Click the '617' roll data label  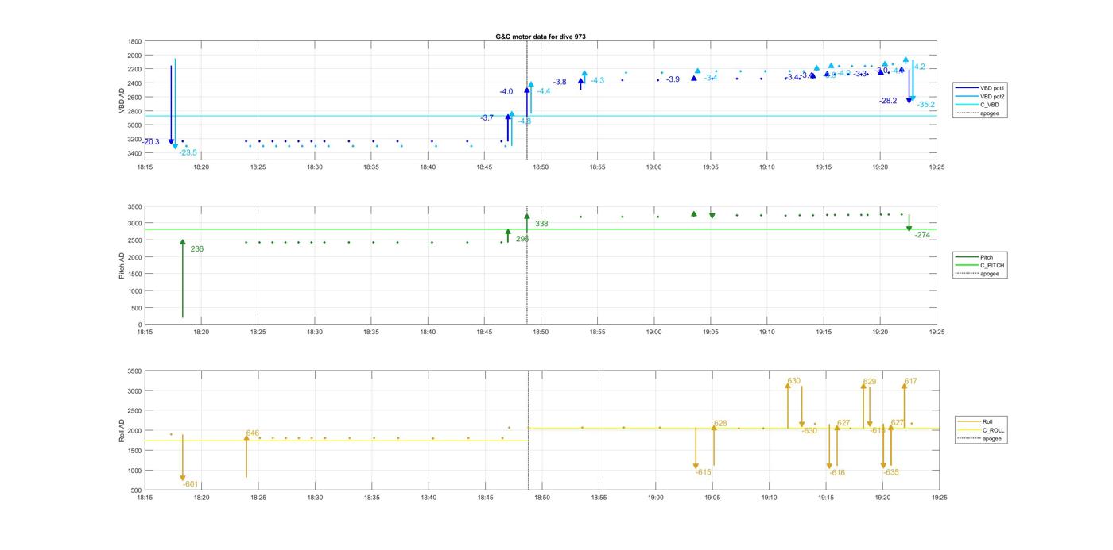[910, 381]
